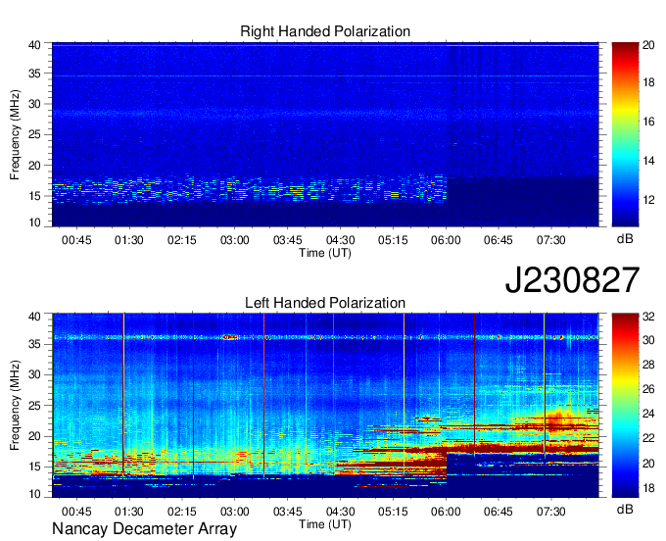Select the J230827 observation label
Viewport: 666px width, 541px height.
(572, 279)
